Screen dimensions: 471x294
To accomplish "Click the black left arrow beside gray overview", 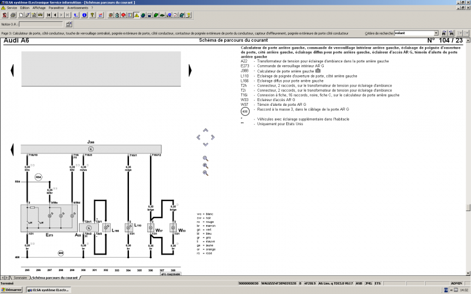I will click(12, 71).
